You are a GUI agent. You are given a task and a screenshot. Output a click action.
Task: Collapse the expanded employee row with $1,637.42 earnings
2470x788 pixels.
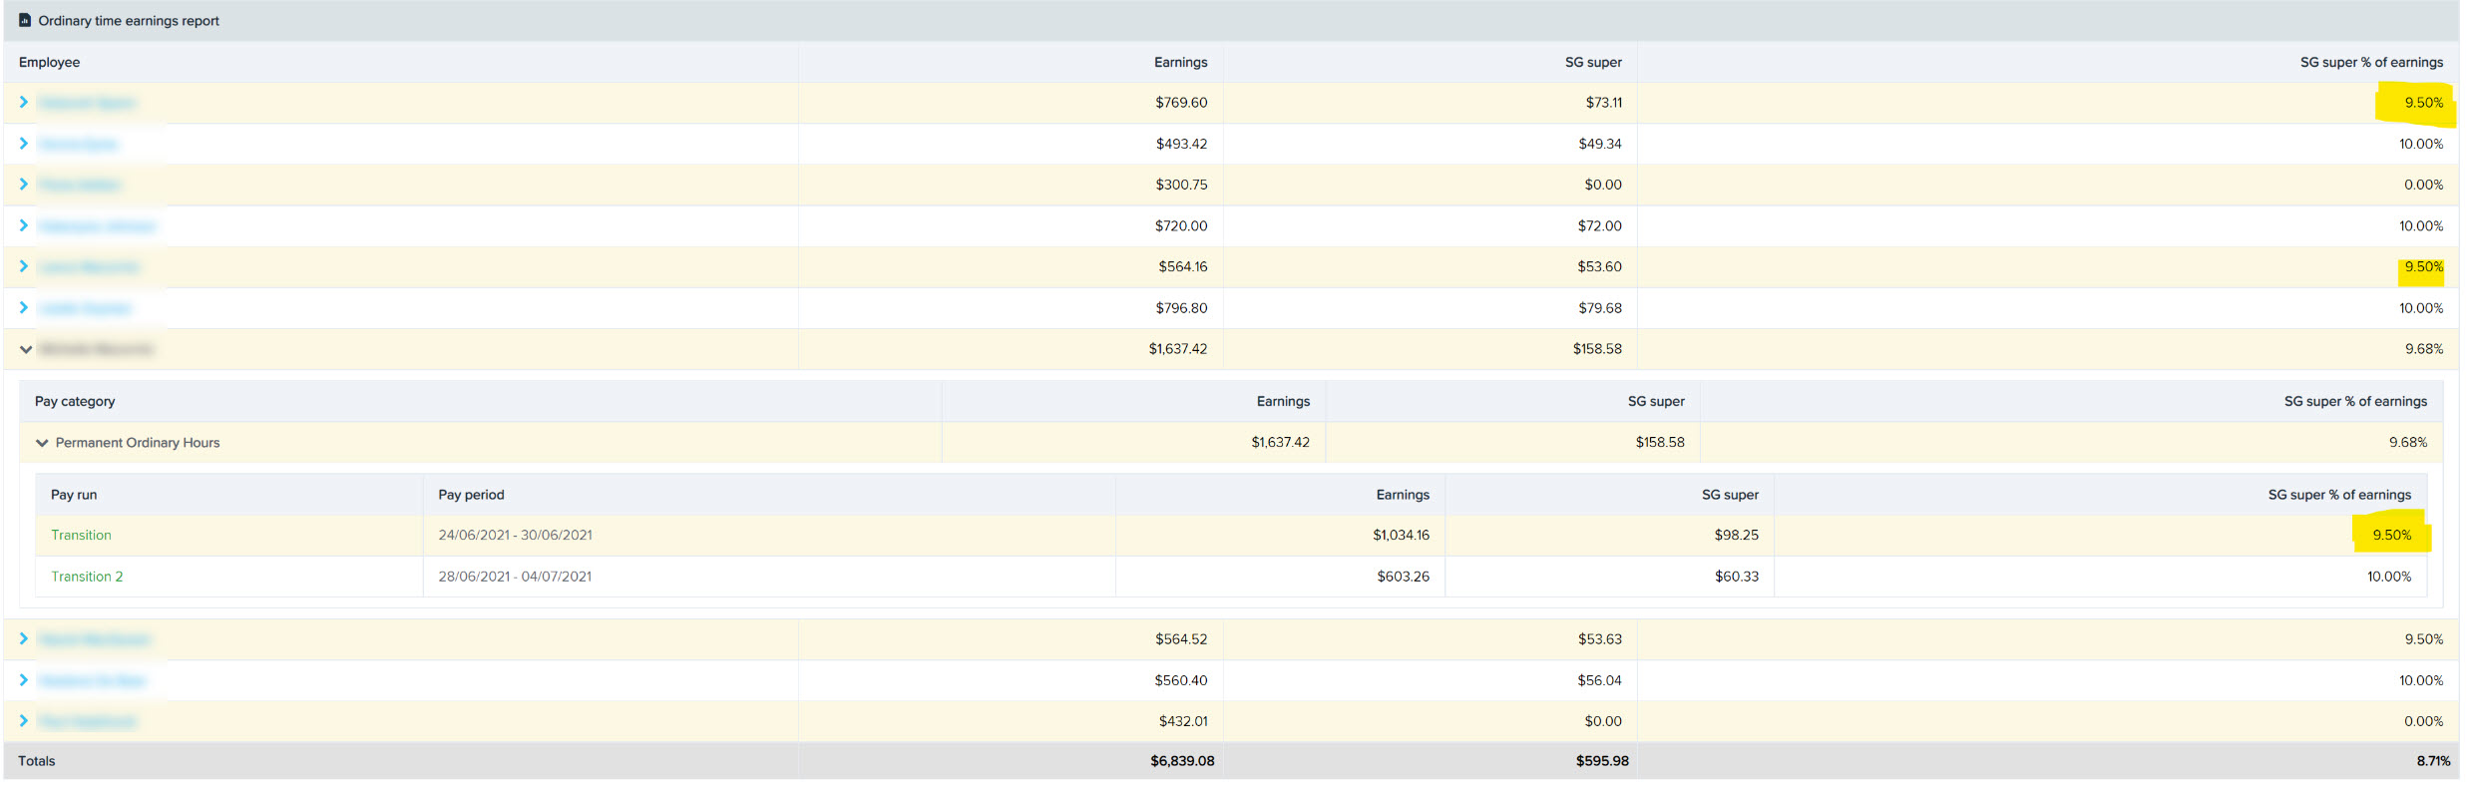pyautogui.click(x=26, y=349)
